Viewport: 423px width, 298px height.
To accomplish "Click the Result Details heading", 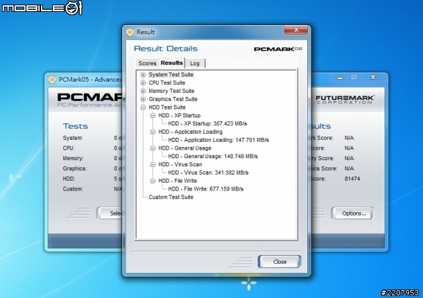I will 166,49.
